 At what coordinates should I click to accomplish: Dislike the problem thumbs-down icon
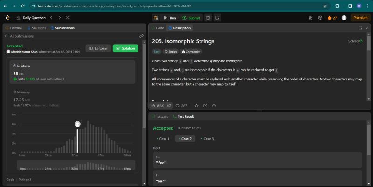[x=169, y=106]
